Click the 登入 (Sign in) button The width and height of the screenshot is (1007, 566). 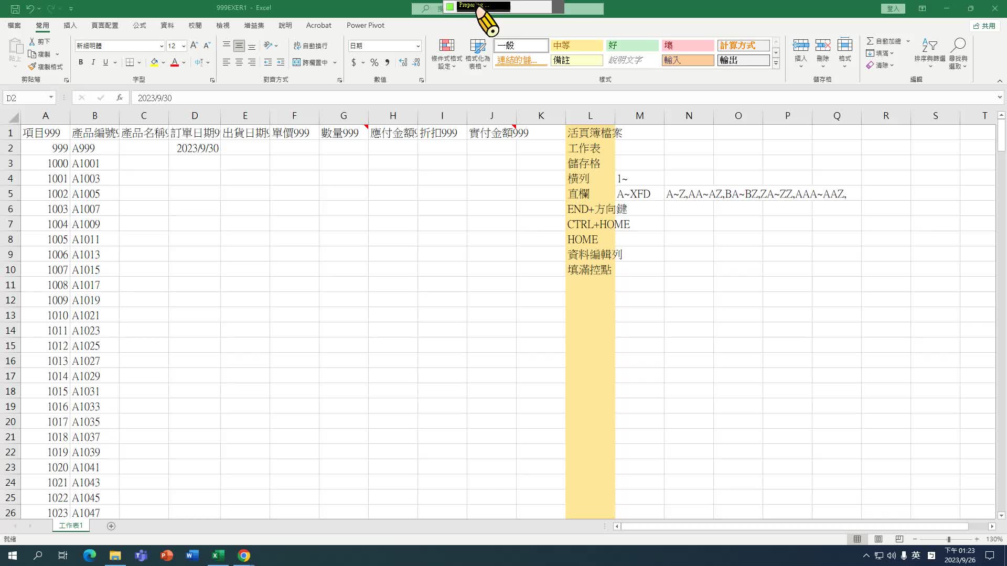tap(893, 8)
